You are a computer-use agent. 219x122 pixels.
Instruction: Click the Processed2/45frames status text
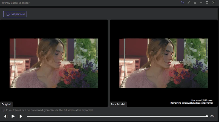[x=202, y=100]
